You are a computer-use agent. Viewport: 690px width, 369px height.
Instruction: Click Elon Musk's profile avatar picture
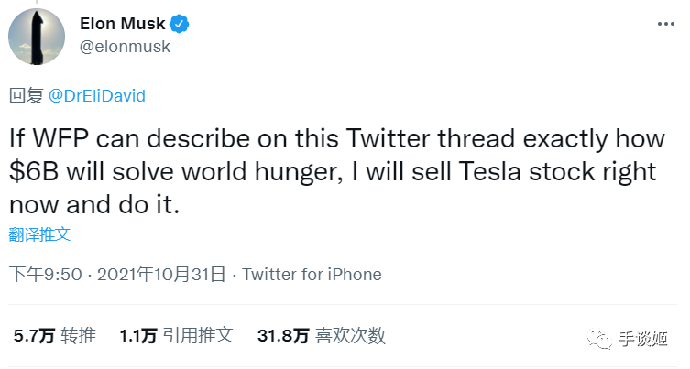click(36, 36)
